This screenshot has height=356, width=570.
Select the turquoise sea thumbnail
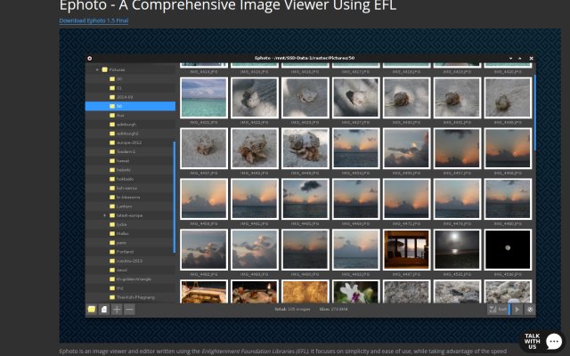[x=204, y=98]
